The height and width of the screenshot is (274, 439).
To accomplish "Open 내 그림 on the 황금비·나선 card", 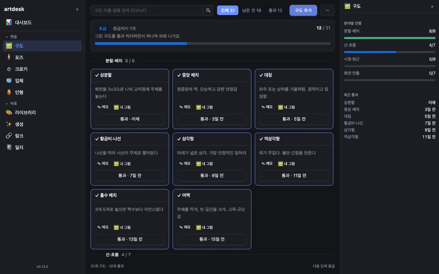I will pos(122,163).
